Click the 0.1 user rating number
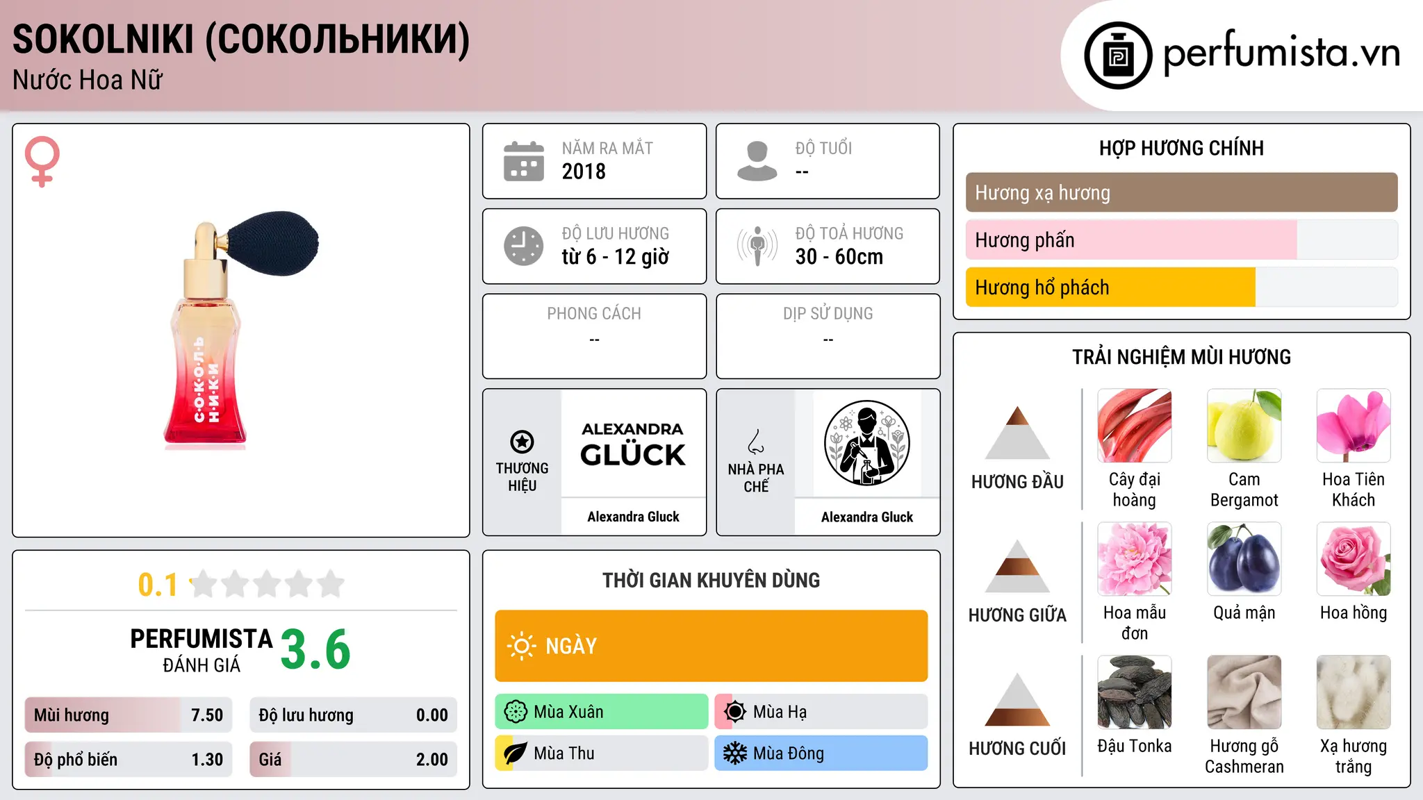Screen dimensions: 1423x800 (x=158, y=585)
